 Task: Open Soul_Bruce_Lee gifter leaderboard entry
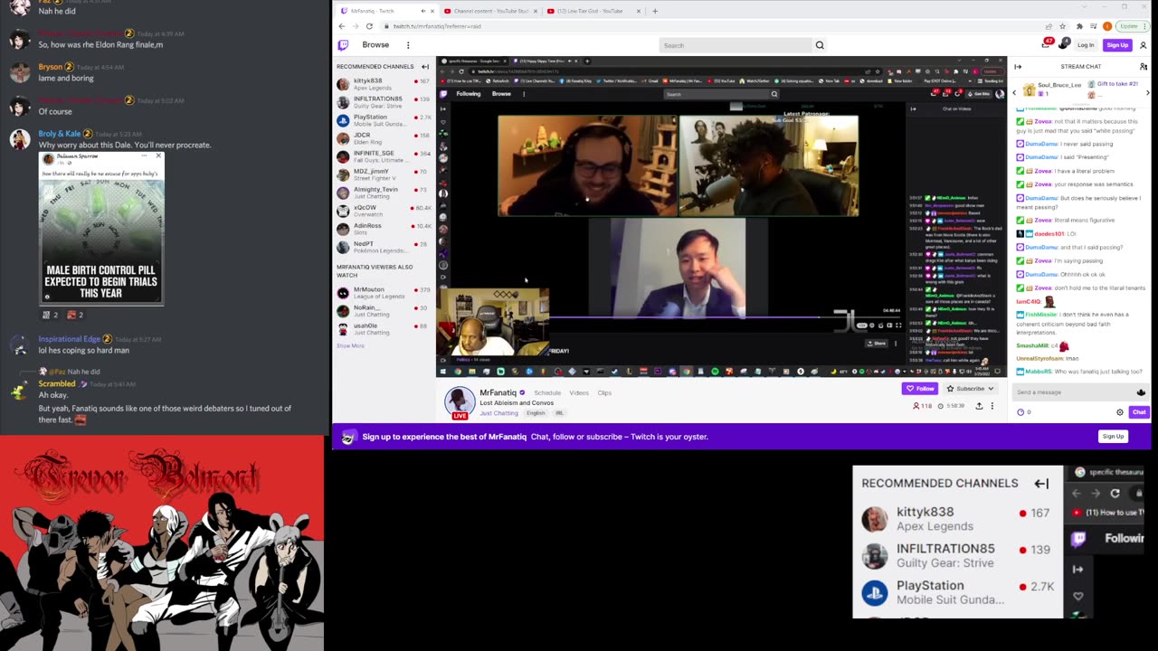pyautogui.click(x=1052, y=90)
